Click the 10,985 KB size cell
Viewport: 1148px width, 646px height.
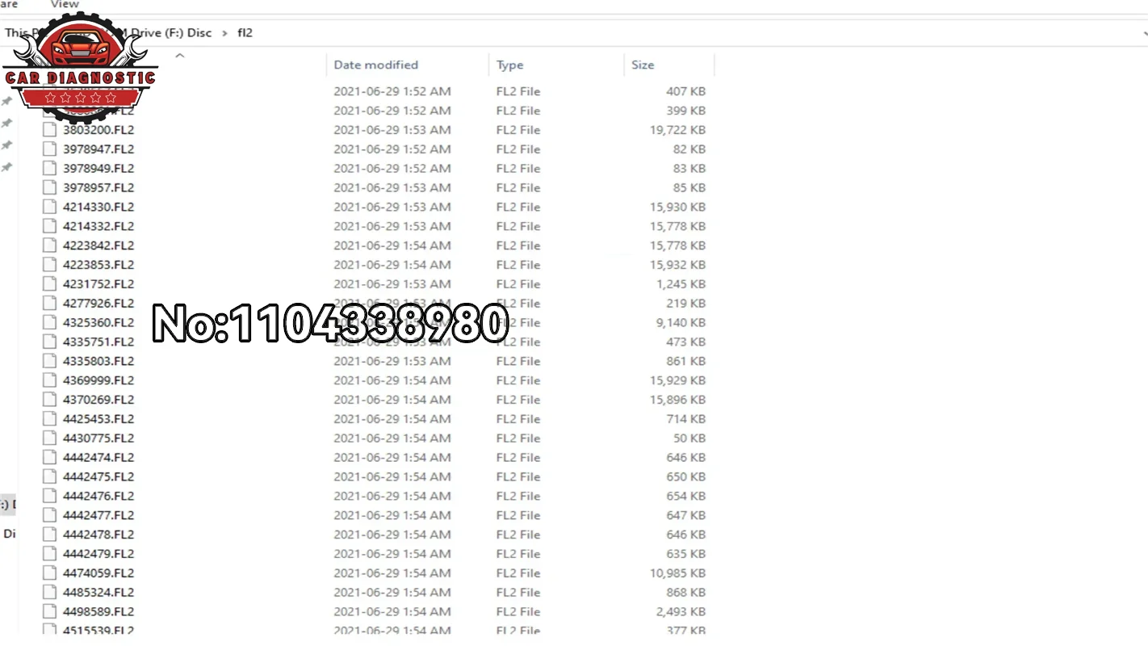(677, 573)
